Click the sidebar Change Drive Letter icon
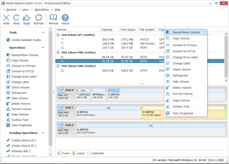229x164 pixels. coord(8,77)
